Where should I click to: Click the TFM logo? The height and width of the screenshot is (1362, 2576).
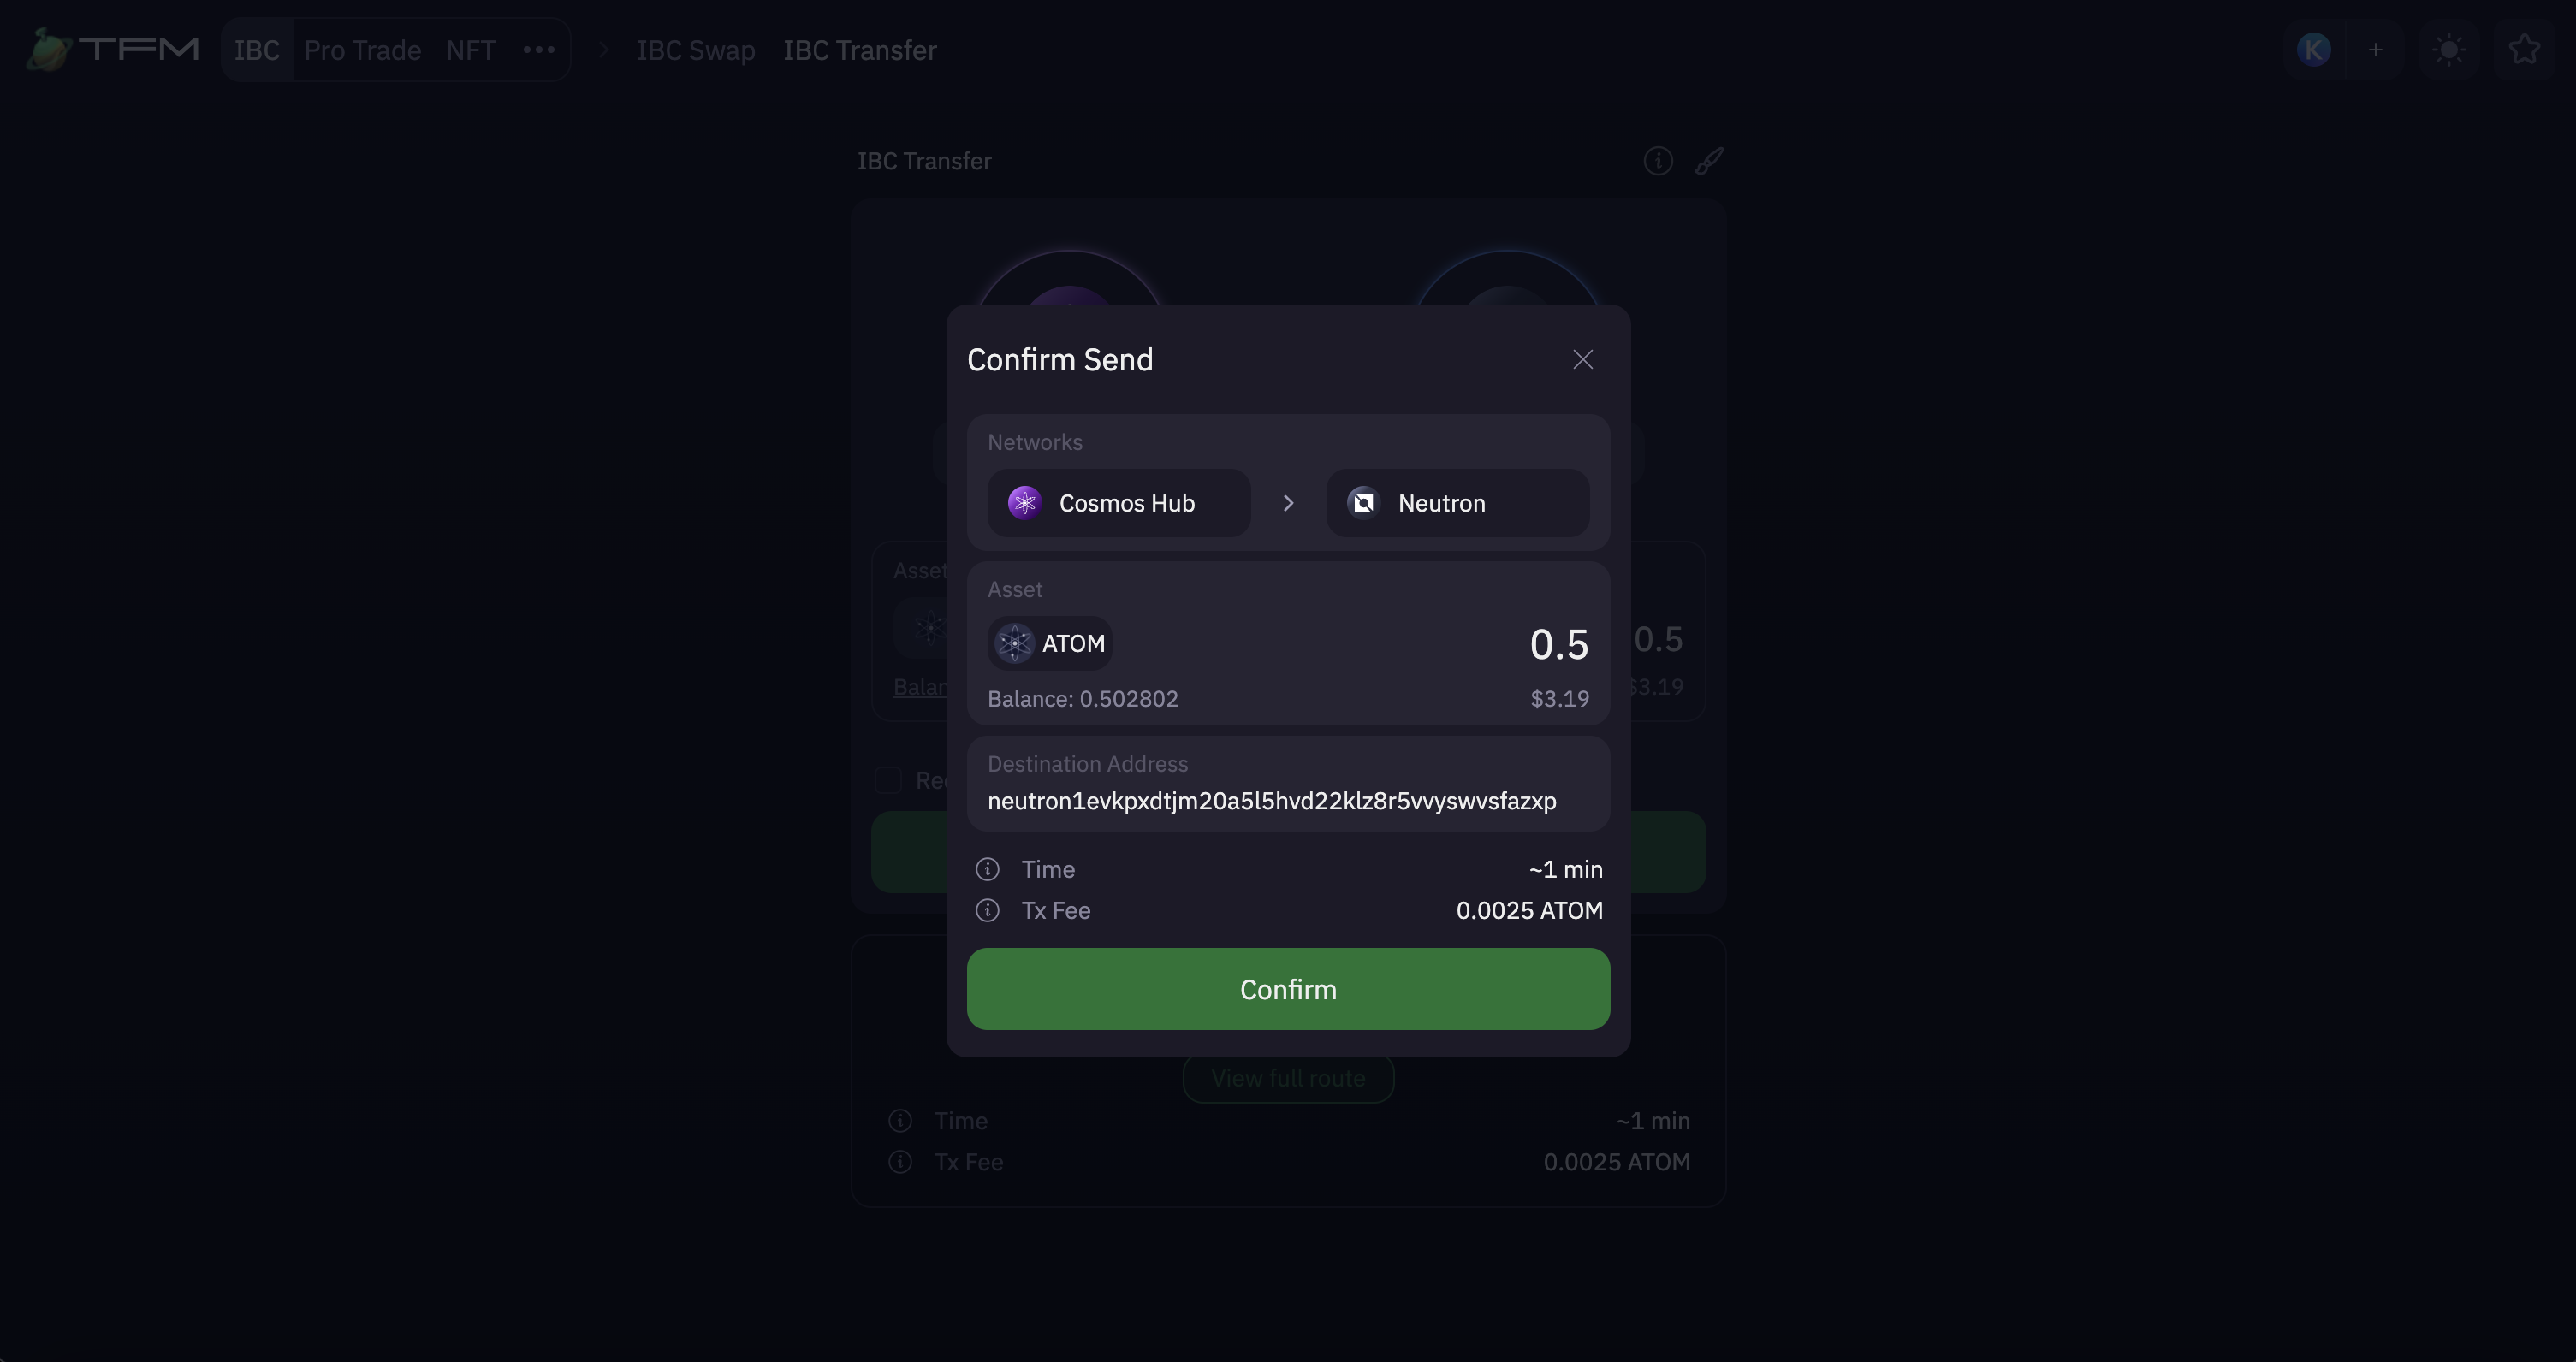click(112, 49)
